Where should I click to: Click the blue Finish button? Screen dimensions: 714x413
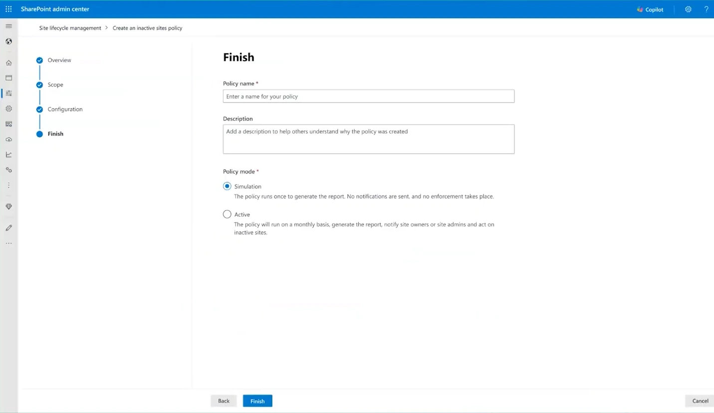coord(257,401)
